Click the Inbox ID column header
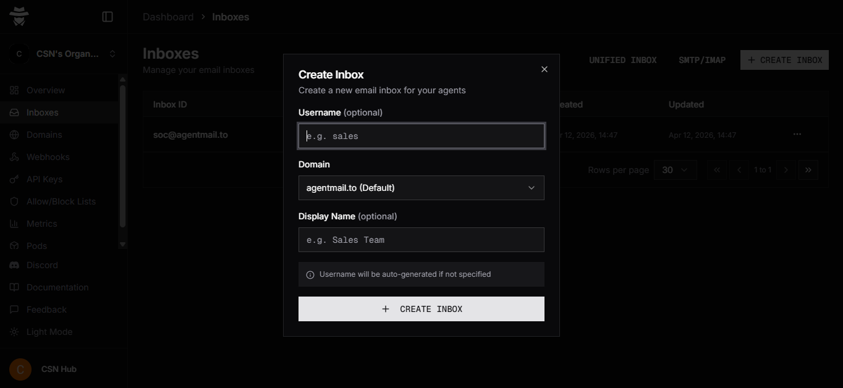The width and height of the screenshot is (843, 388). [x=170, y=104]
